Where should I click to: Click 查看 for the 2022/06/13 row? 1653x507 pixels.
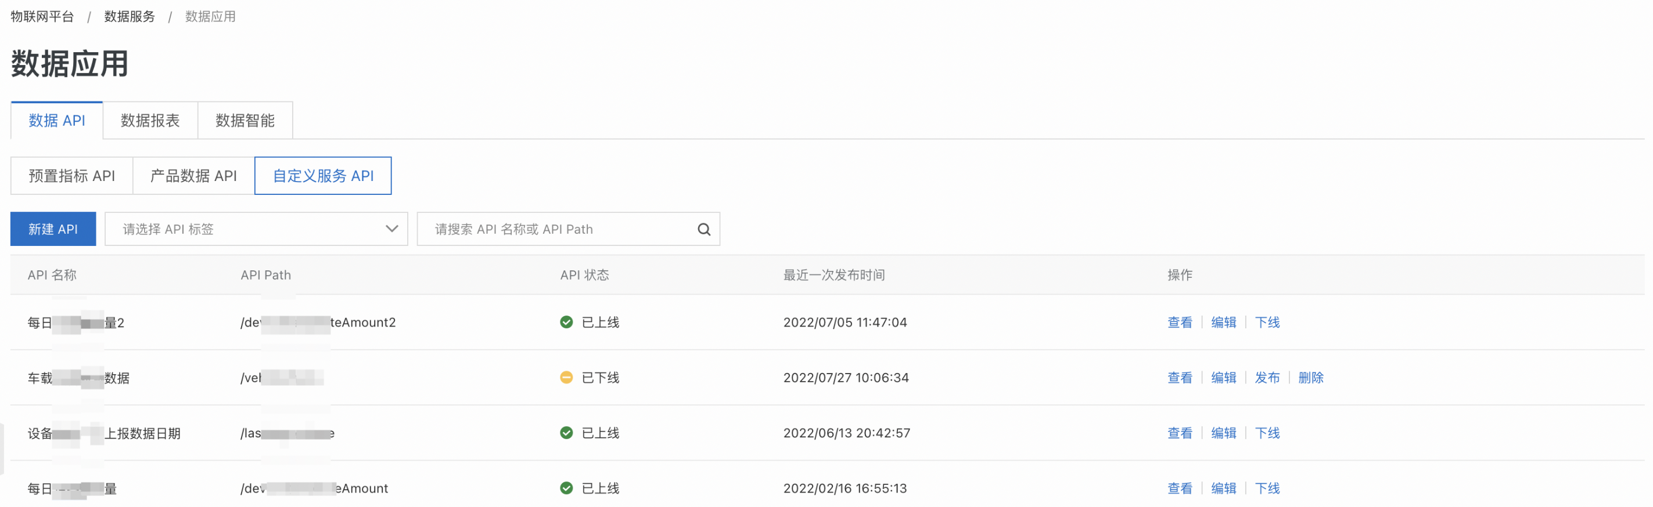click(x=1180, y=433)
